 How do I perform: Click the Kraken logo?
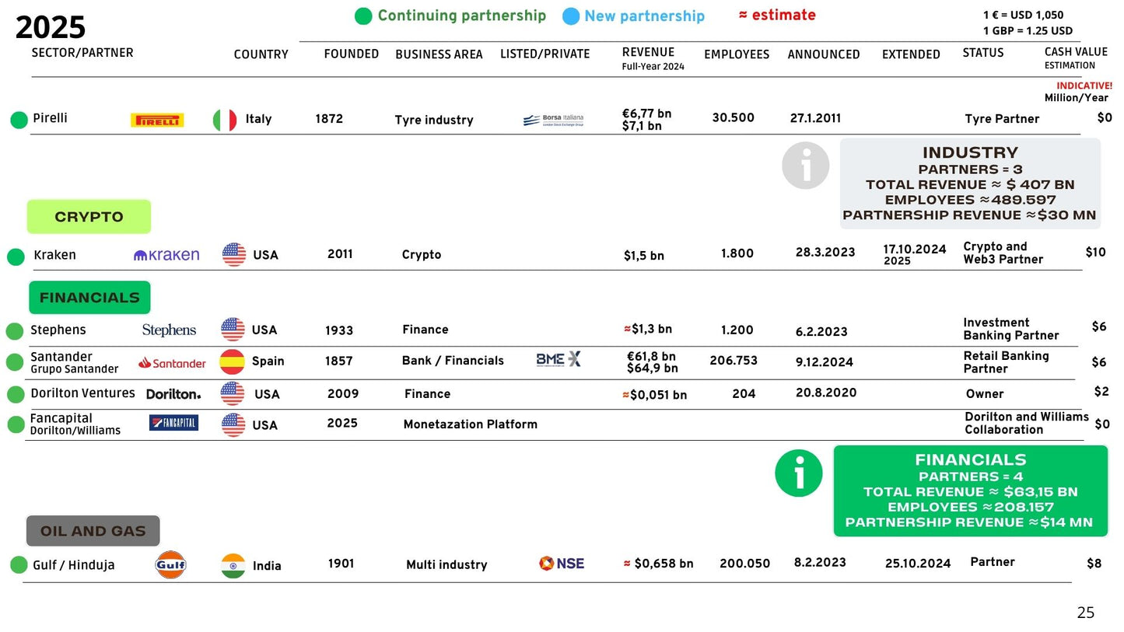click(166, 255)
